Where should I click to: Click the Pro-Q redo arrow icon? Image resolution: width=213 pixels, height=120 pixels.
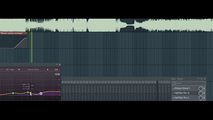click(x=1, y=70)
